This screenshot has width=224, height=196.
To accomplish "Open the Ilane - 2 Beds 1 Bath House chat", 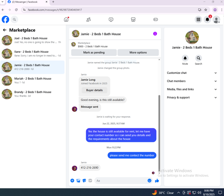I will tap(32, 54).
